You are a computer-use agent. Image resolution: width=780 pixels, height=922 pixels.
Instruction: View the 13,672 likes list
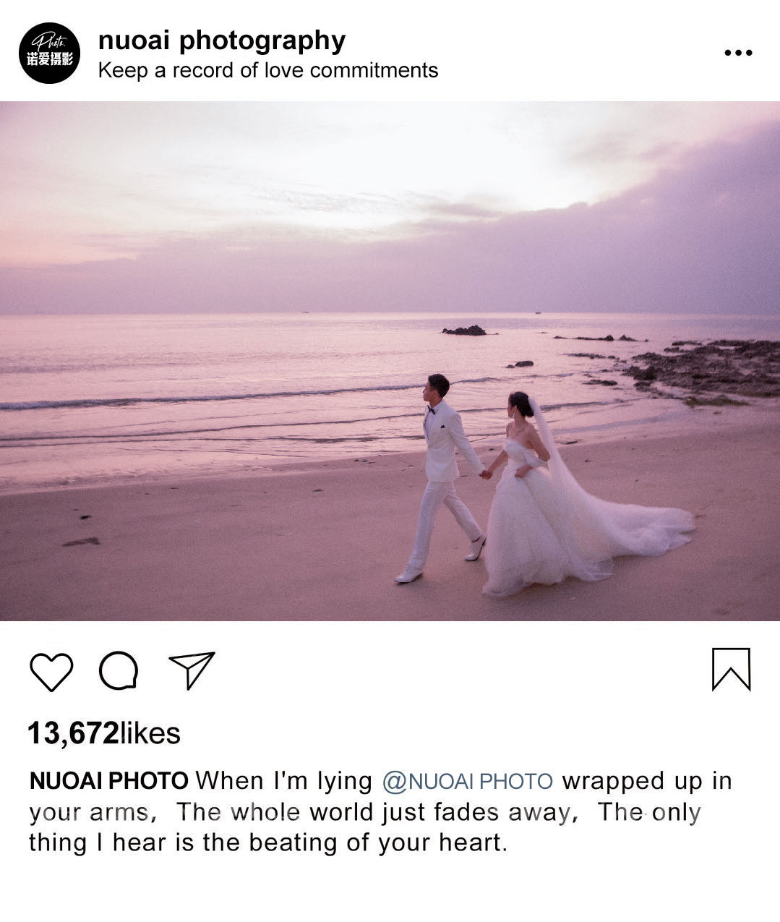point(103,733)
